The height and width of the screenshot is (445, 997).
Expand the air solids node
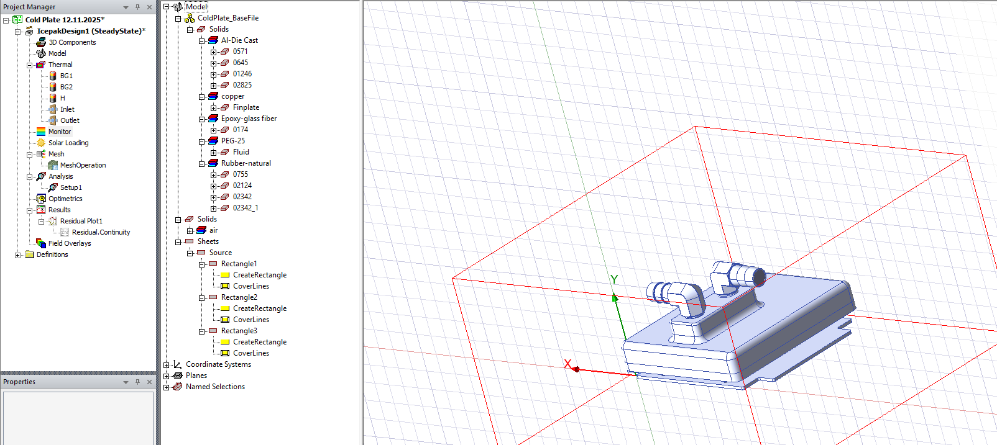[190, 231]
